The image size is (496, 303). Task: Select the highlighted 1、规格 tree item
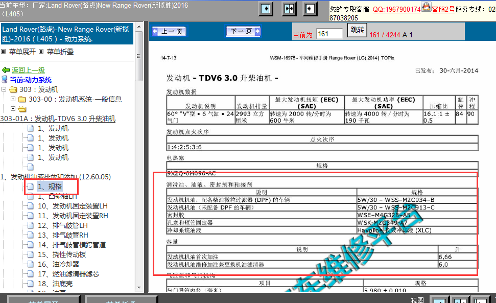tap(50, 187)
